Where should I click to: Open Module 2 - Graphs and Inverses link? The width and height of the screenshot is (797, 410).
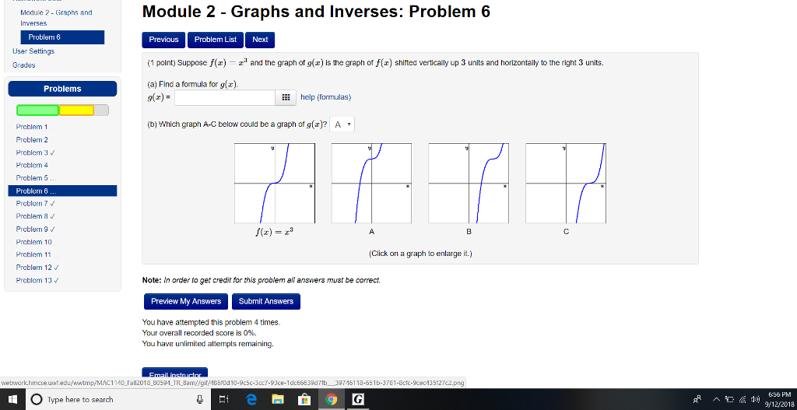(56, 18)
